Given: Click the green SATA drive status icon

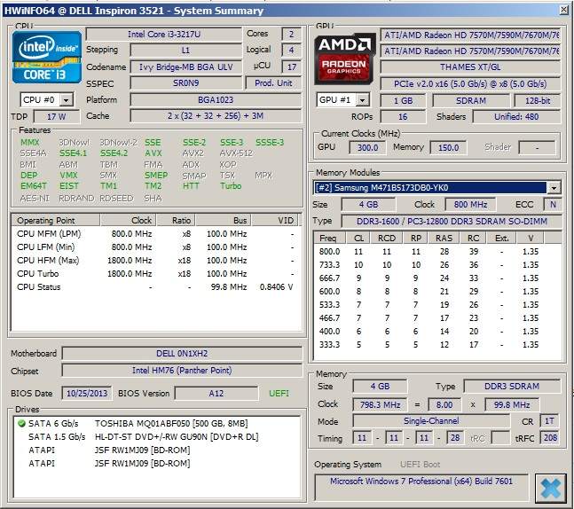Looking at the screenshot, I should [21, 423].
